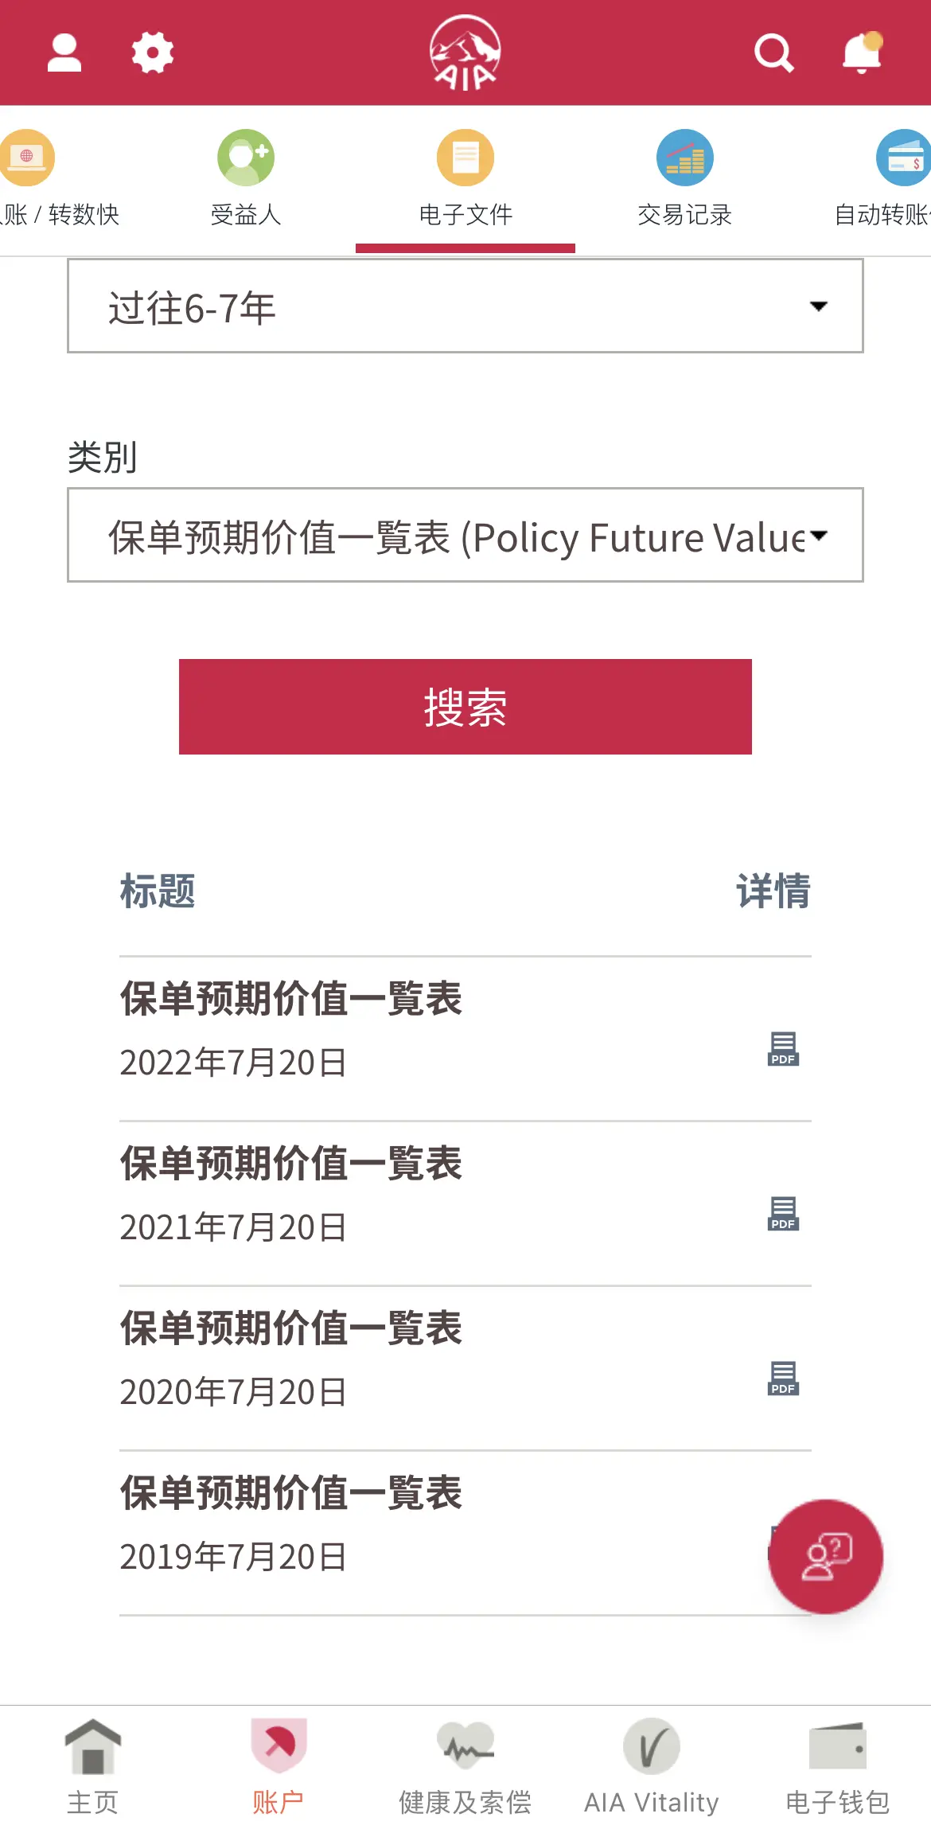The width and height of the screenshot is (931, 1833).
Task: Switch to the 受益人 tab
Action: (x=246, y=179)
